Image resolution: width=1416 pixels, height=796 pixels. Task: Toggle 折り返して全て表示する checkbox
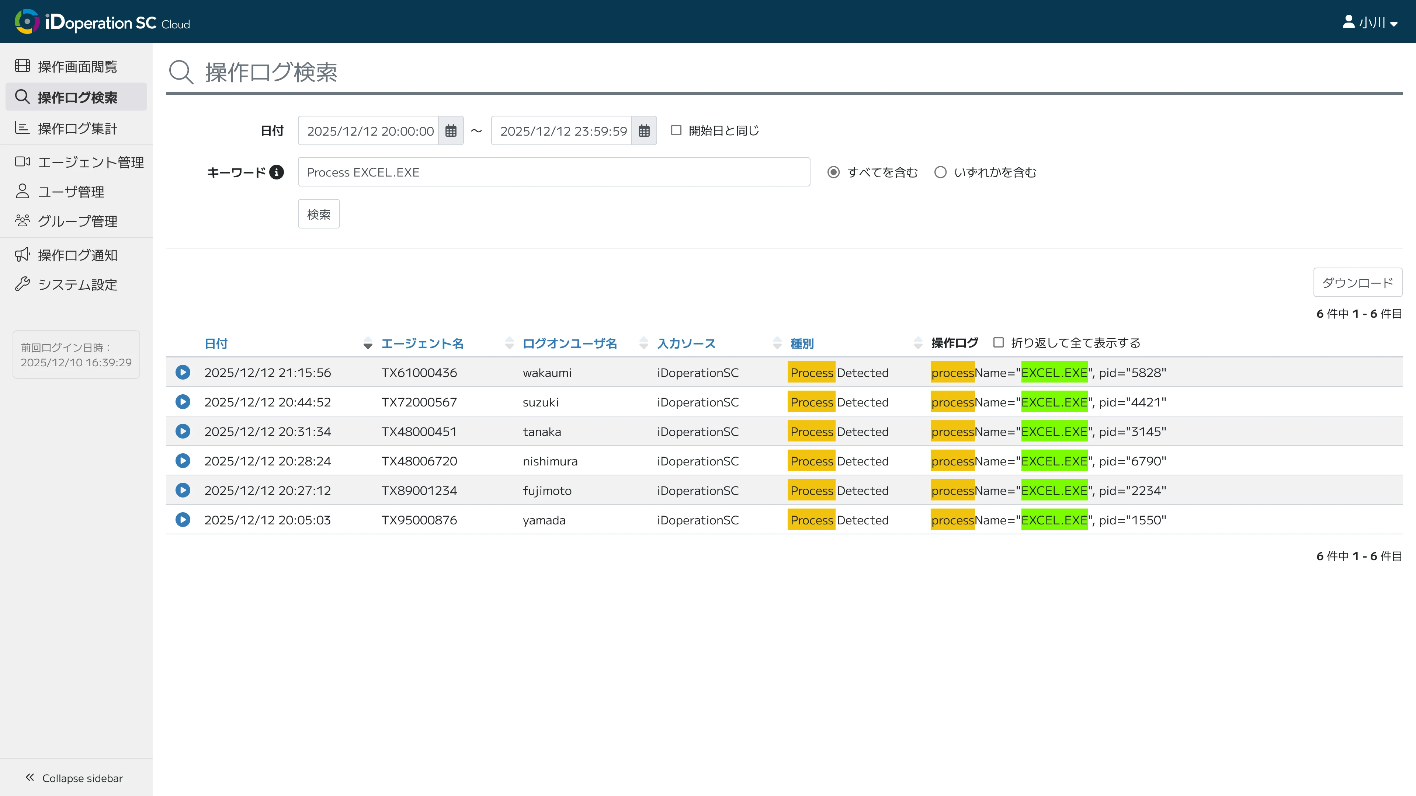pyautogui.click(x=999, y=343)
